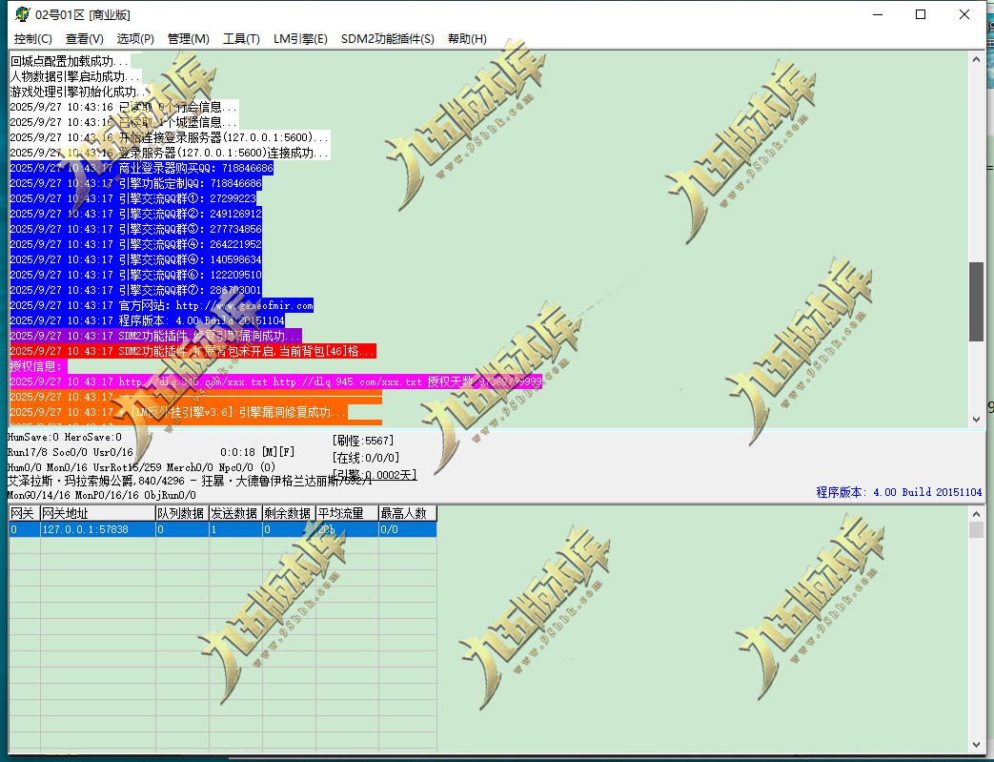The height and width of the screenshot is (762, 994).
Task: Click the 网关地址 column header
Action: 97,513
